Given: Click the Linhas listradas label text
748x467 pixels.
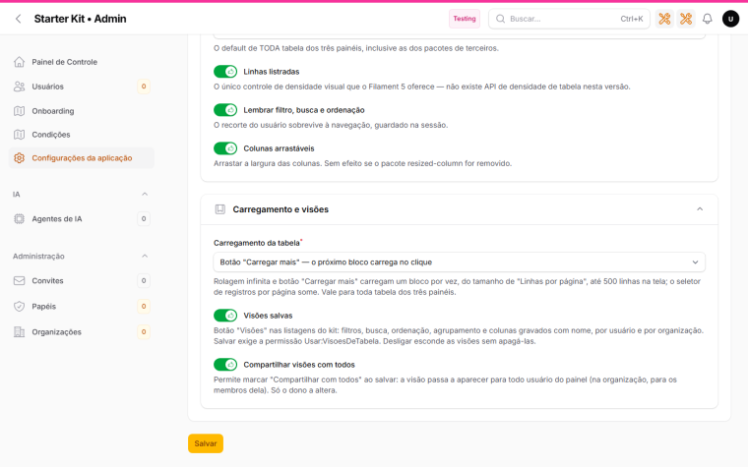Looking at the screenshot, I should click(272, 72).
